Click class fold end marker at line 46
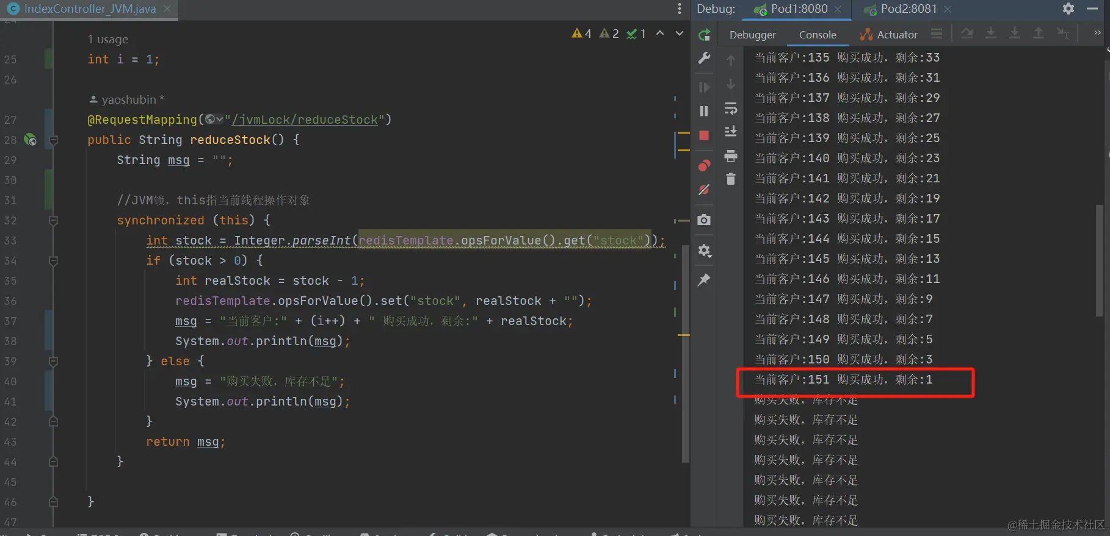The width and height of the screenshot is (1110, 536). tap(53, 502)
